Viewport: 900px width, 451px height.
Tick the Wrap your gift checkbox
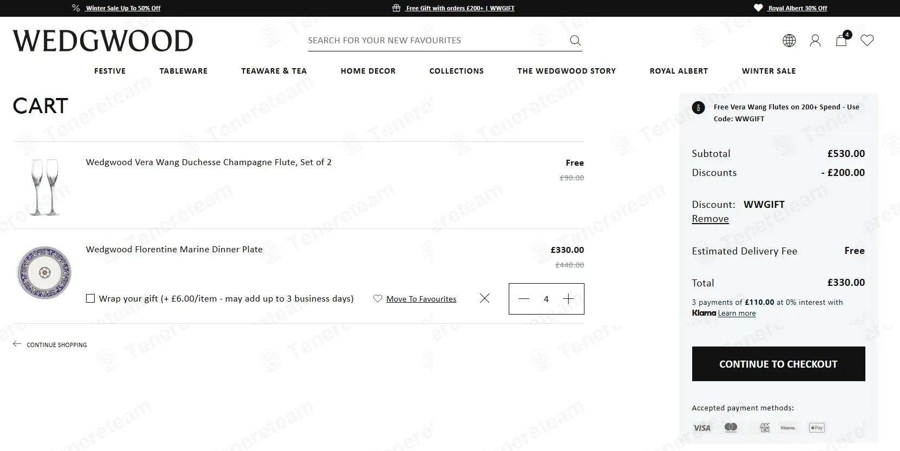tap(90, 298)
